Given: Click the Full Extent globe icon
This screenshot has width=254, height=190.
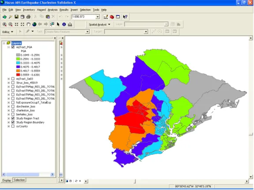Looking at the screenshot, I should click(34, 24).
